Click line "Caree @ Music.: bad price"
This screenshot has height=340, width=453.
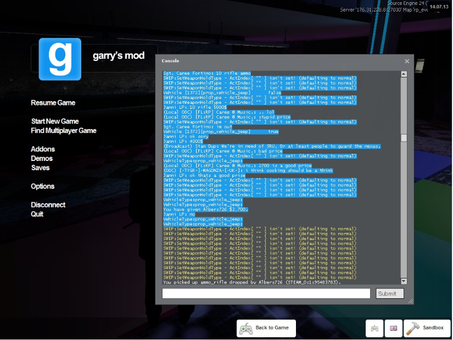coord(223,151)
